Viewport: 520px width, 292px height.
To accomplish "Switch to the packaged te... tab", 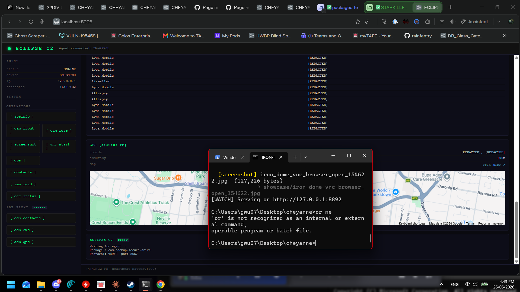I will tap(339, 7).
